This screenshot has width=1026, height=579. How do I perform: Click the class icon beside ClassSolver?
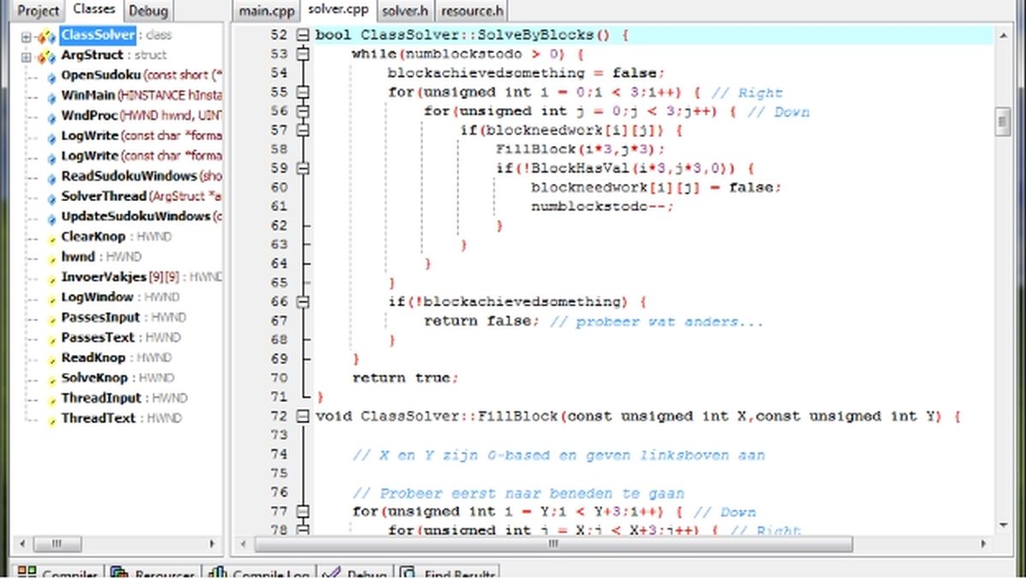[x=45, y=34]
